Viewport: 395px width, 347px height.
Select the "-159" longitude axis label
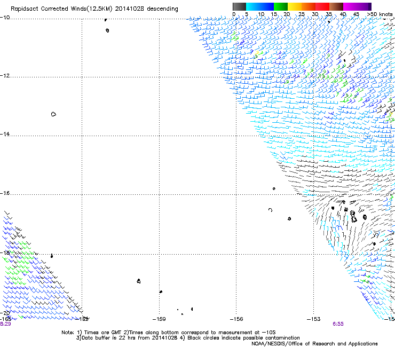point(159,319)
